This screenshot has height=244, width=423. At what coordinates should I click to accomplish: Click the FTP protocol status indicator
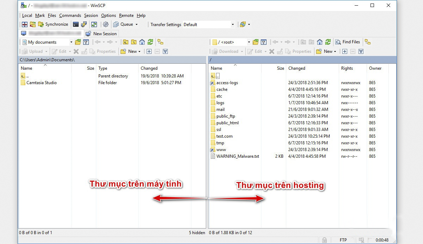click(343, 240)
